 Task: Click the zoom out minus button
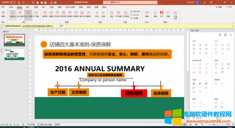click(x=207, y=124)
